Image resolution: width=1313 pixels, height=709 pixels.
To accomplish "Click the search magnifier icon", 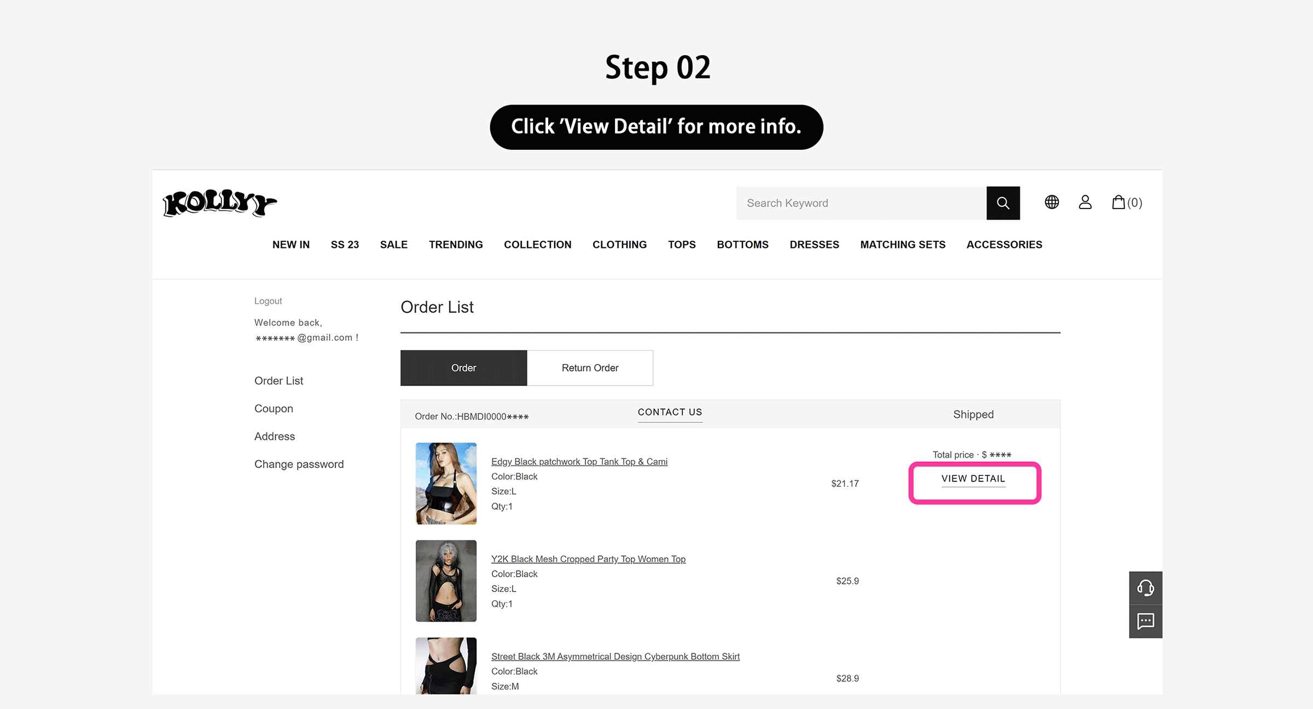I will tap(1004, 202).
